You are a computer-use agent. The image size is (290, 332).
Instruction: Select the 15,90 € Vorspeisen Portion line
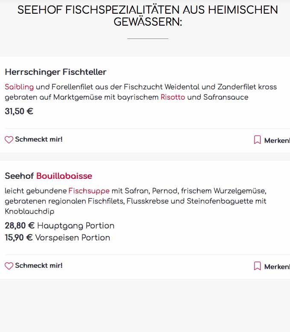[57, 237]
